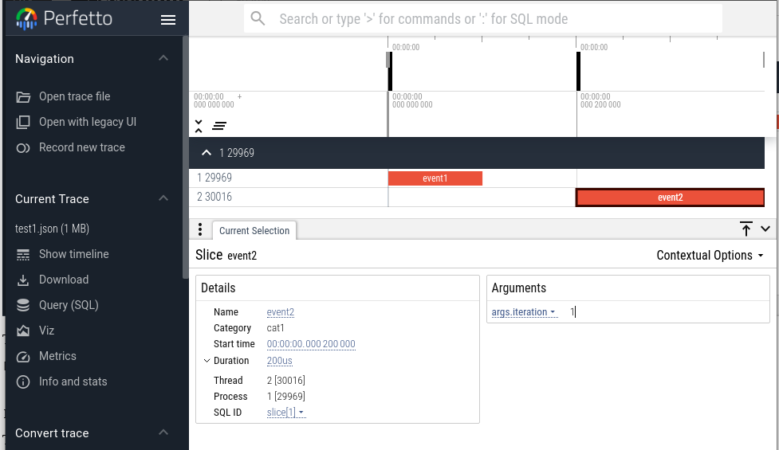Click the test1.json (1 MB) trace name
Image resolution: width=779 pixels, height=450 pixels.
(x=52, y=229)
